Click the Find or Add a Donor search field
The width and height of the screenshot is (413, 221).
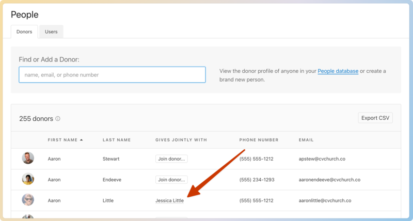pos(112,75)
